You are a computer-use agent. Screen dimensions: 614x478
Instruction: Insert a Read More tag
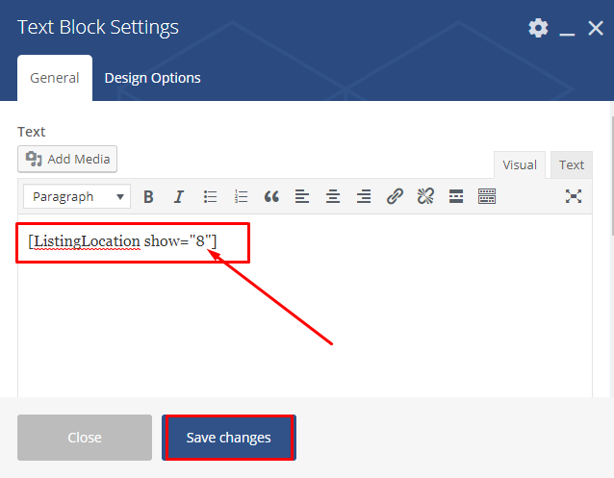(456, 196)
